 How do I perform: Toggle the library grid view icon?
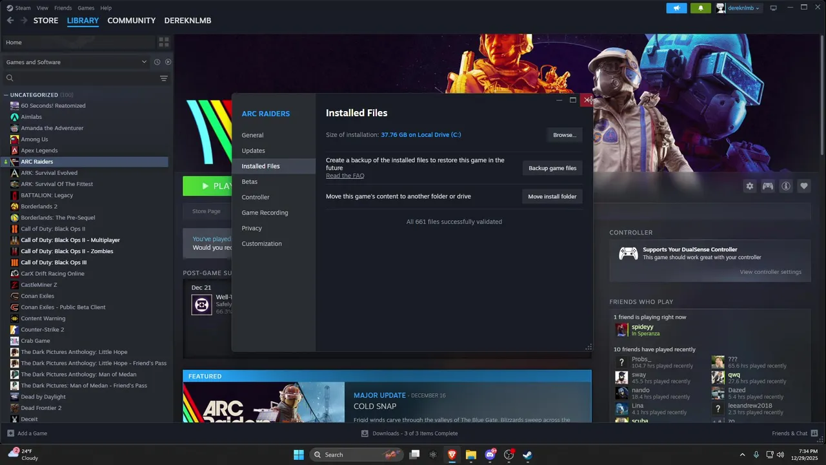click(x=164, y=42)
